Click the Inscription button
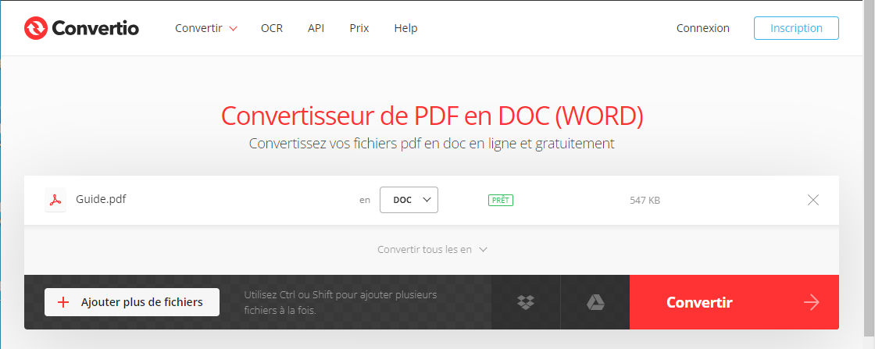Image resolution: width=875 pixels, height=349 pixels. 796,28
